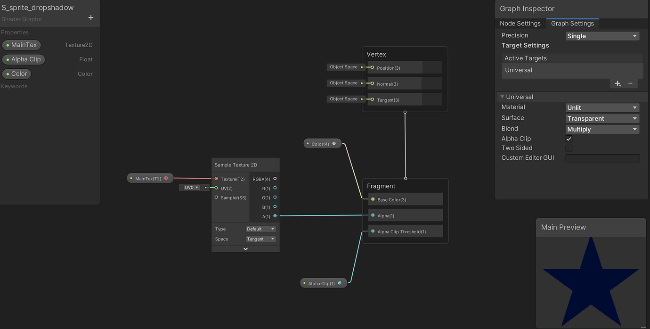Screen dimensions: 650x329
Task: Select the Alpha Clip property pill
Action: click(24, 59)
